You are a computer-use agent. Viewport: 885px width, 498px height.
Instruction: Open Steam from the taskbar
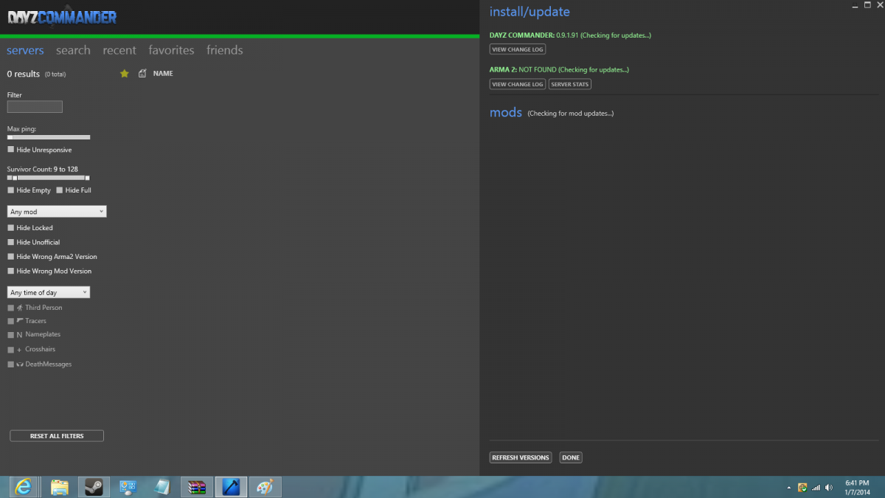(x=94, y=487)
